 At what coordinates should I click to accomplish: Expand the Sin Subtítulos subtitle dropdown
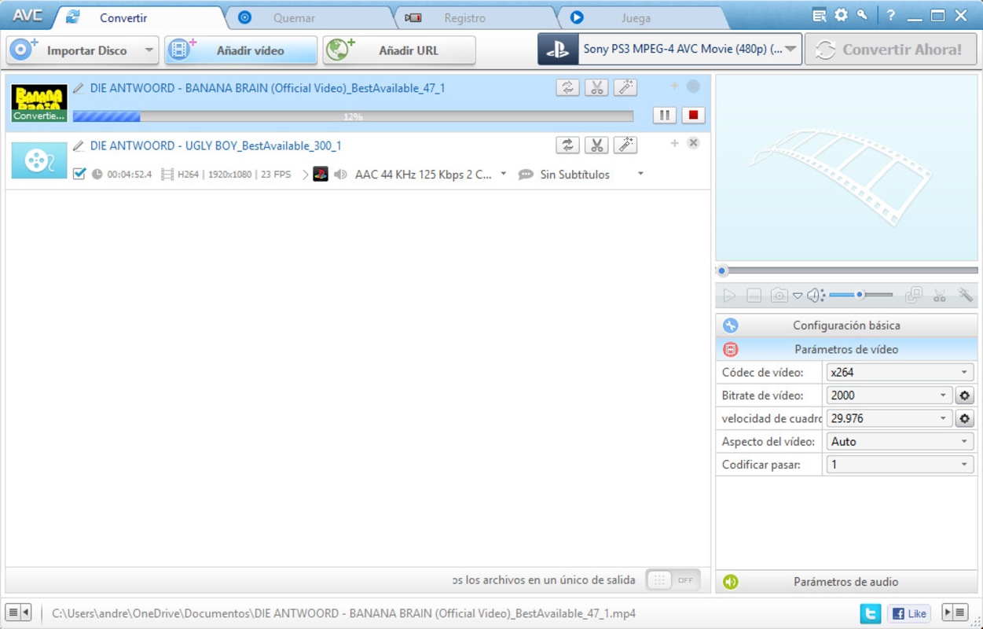coord(640,175)
